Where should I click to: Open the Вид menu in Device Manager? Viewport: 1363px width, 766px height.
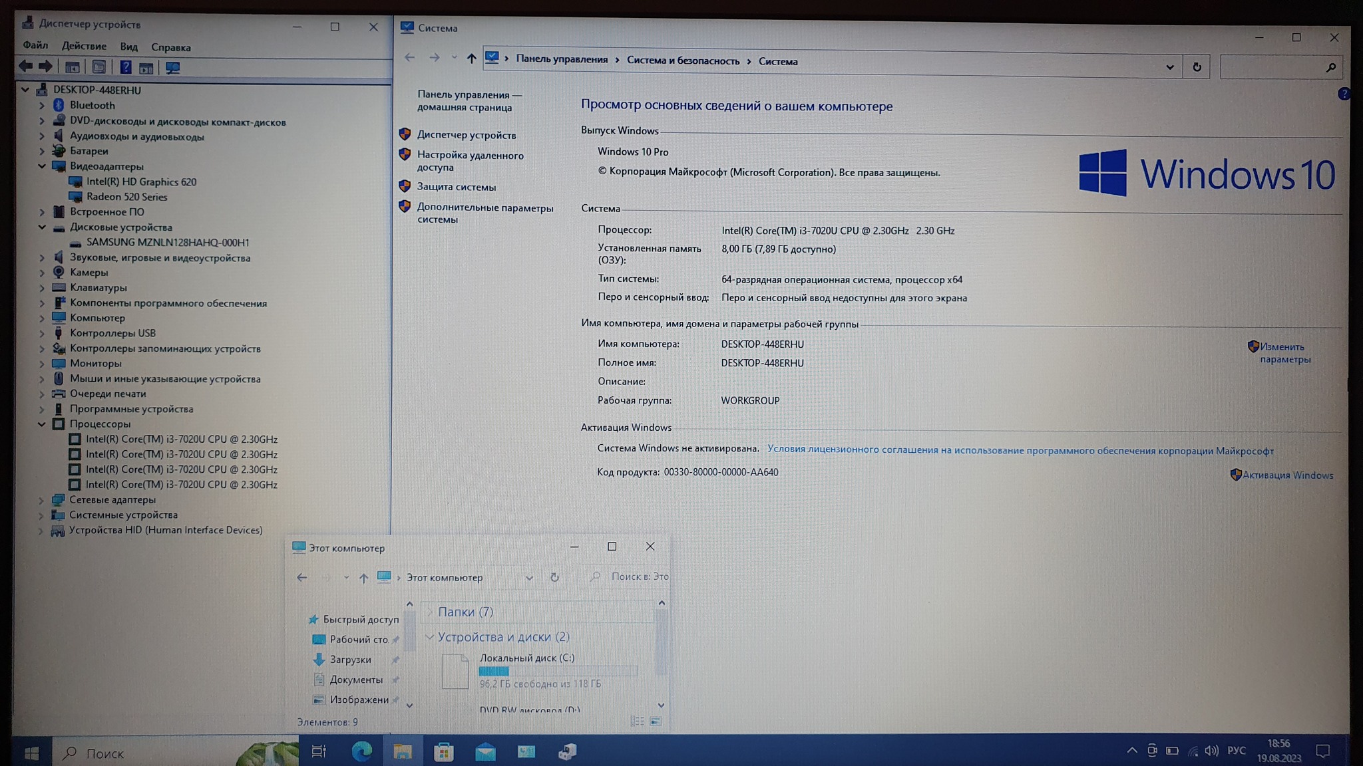click(128, 47)
